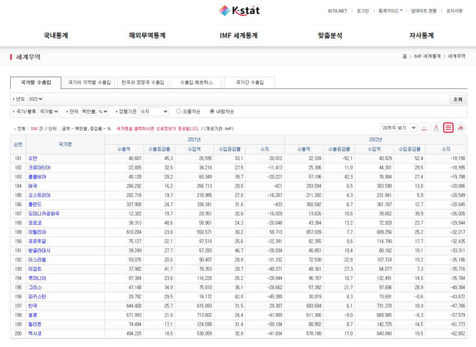Switch to list table view icon
This screenshot has width=476, height=347.
tap(449, 128)
